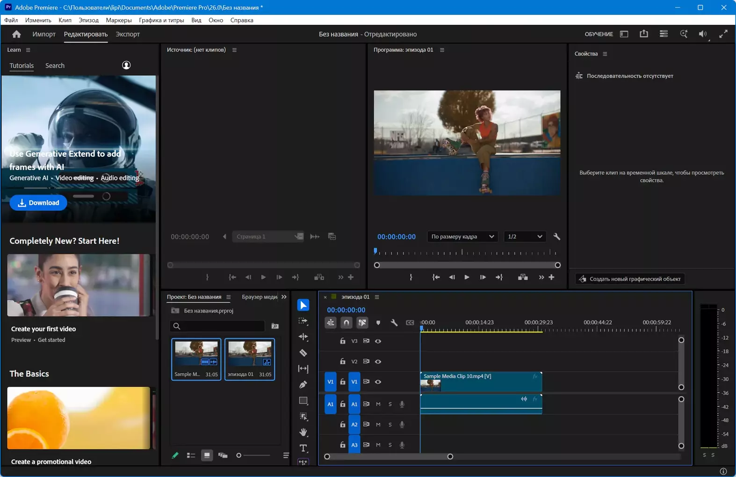Hide video track V3 output
736x477 pixels.
pos(378,341)
